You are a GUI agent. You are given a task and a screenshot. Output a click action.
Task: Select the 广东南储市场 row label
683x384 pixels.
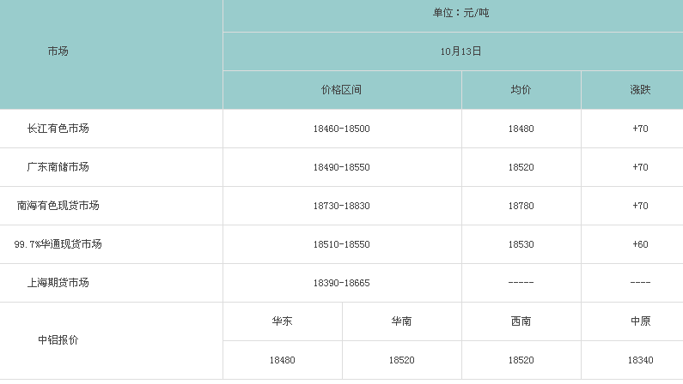pyautogui.click(x=58, y=167)
